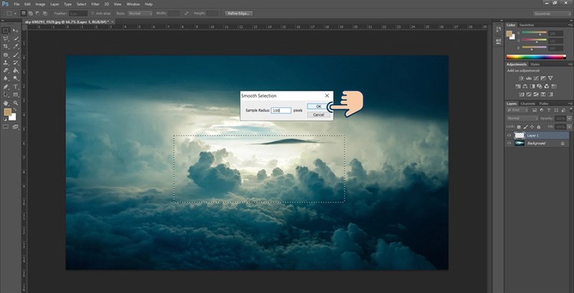574x293 pixels.
Task: Select the Eraser tool
Action: (6, 70)
